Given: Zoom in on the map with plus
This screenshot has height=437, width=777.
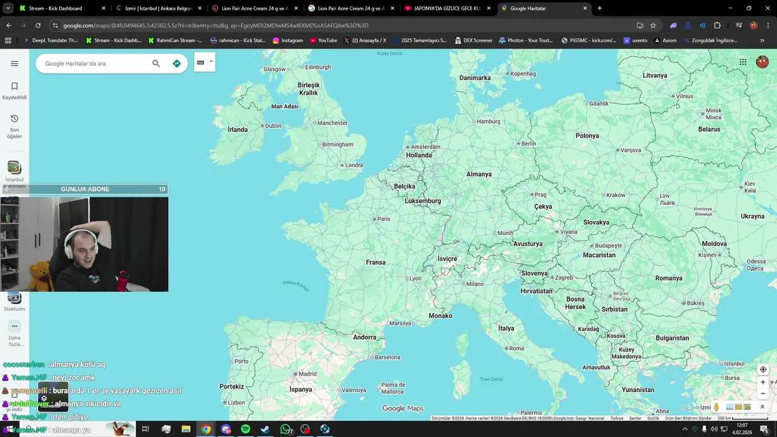Looking at the screenshot, I should (763, 382).
